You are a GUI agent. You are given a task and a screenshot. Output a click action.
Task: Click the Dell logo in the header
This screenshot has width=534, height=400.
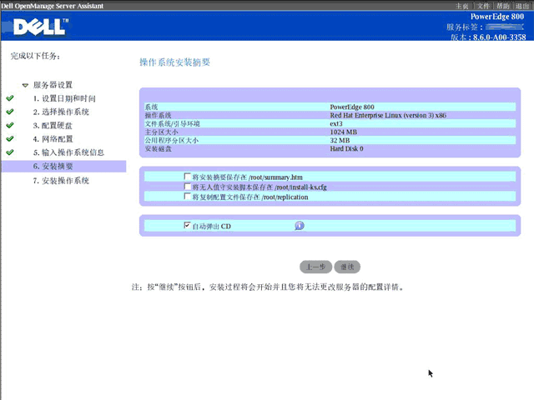pos(41,27)
